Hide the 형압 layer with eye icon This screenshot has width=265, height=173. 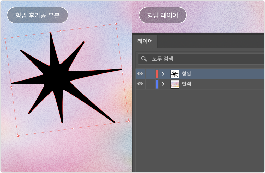(140, 74)
